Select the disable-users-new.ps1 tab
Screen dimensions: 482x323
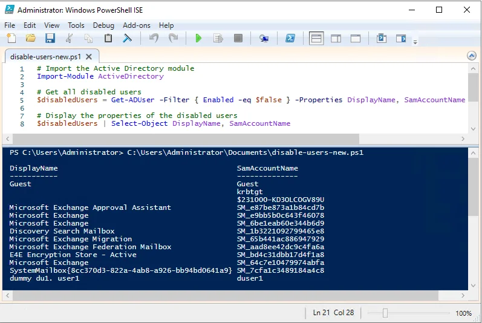point(45,57)
